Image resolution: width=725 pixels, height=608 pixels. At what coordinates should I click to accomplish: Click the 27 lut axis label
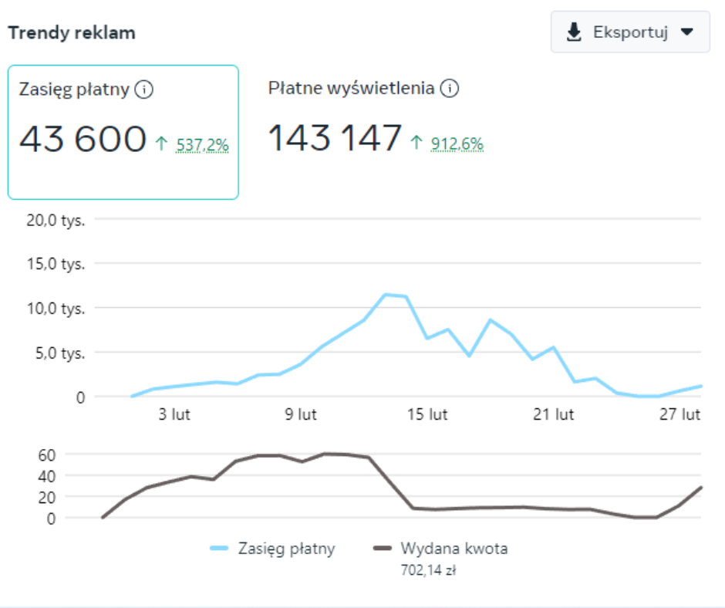pos(679,414)
